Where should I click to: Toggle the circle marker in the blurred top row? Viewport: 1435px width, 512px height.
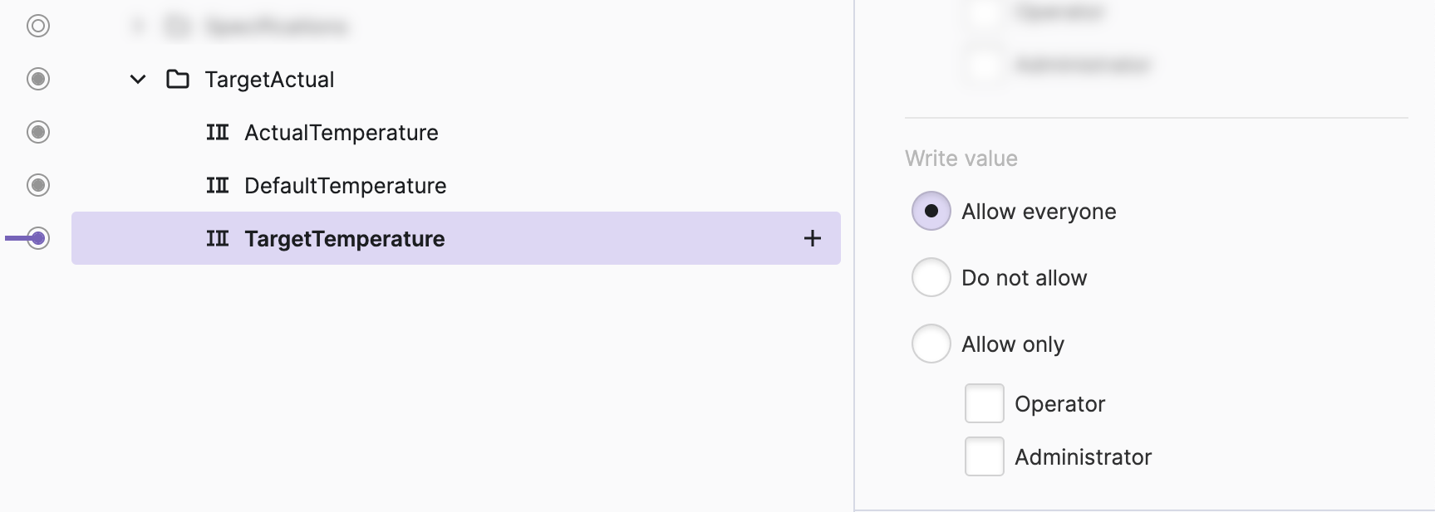coord(38,27)
